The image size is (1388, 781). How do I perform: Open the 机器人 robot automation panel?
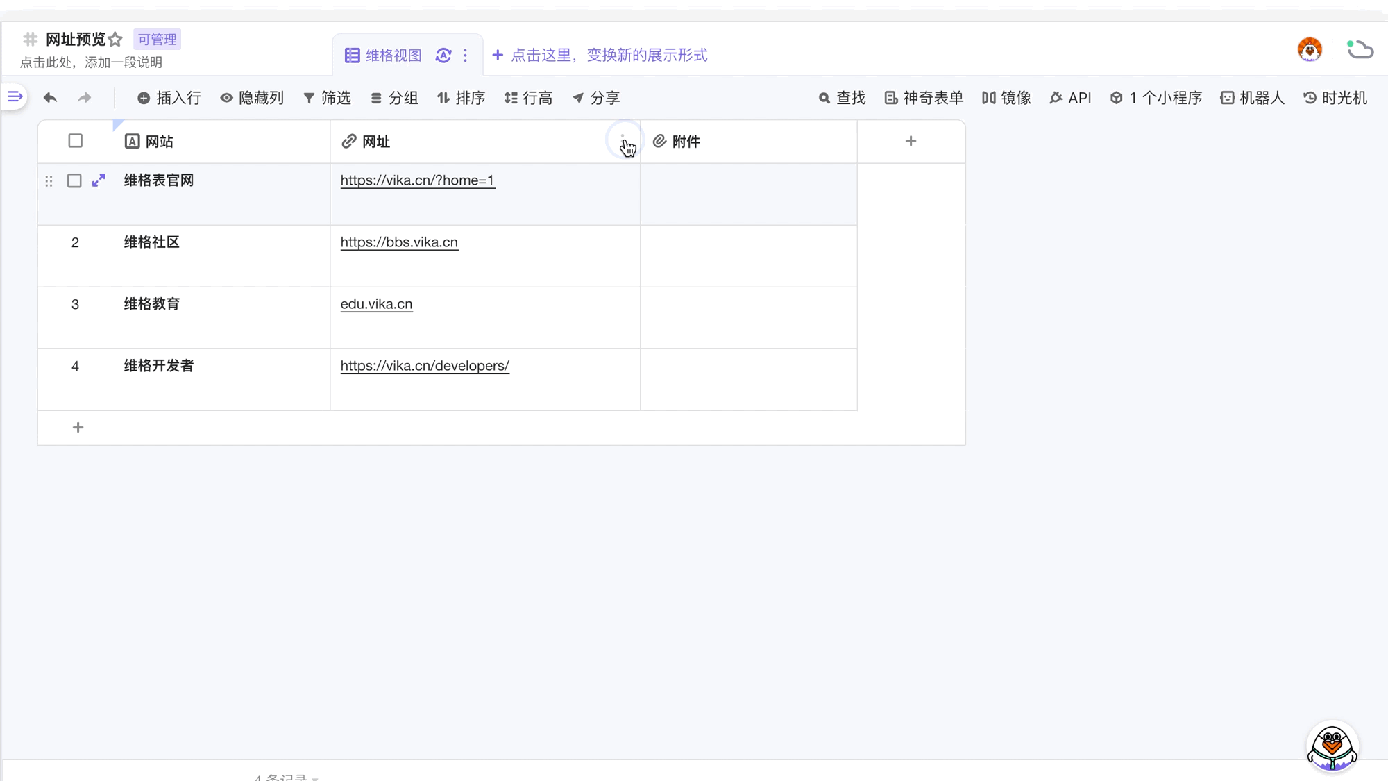(x=1253, y=98)
